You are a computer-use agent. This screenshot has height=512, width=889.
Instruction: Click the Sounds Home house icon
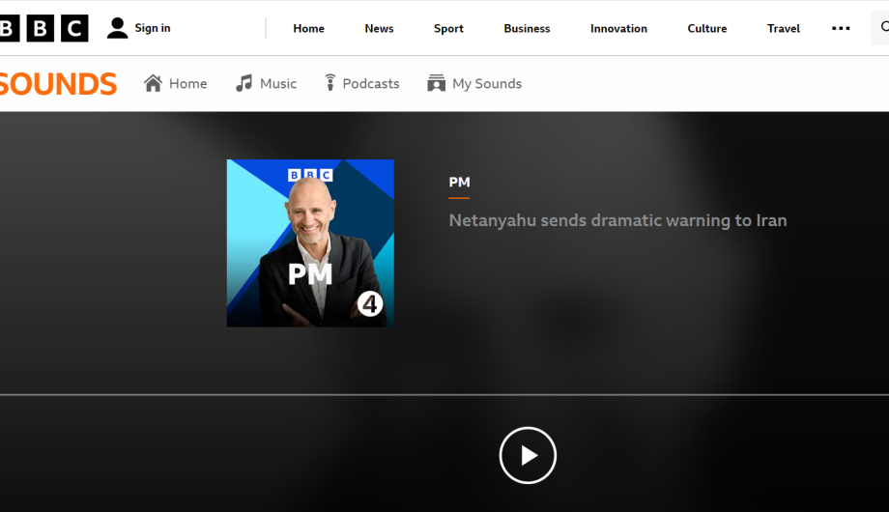click(x=153, y=83)
